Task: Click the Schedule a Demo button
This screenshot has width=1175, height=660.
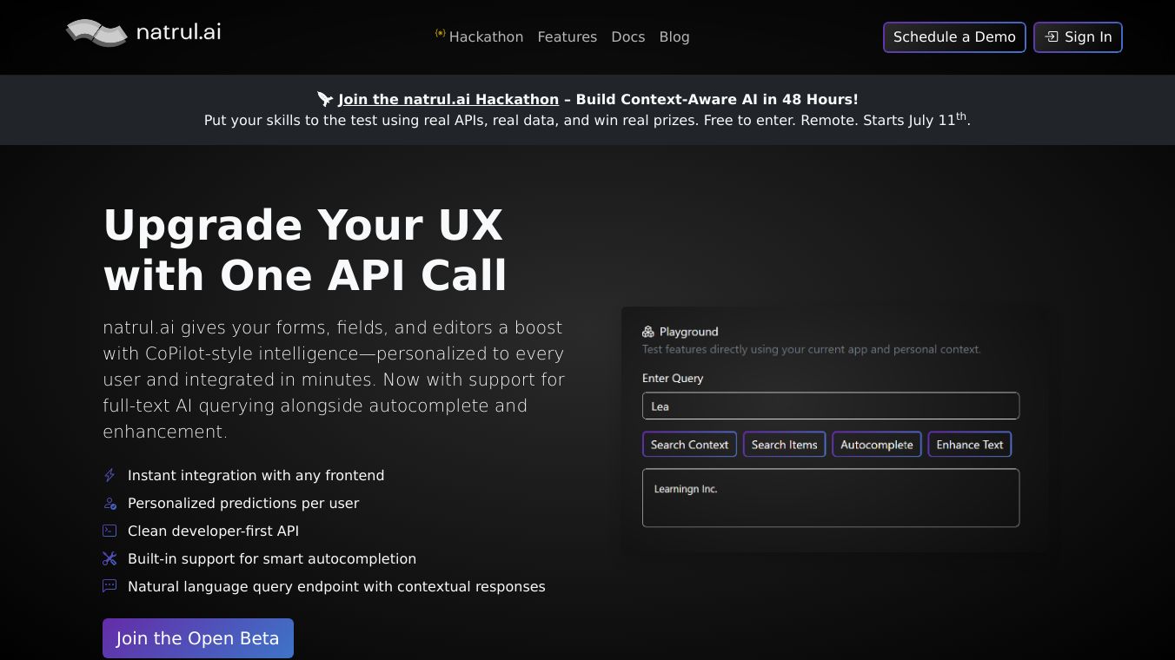Action: (954, 37)
